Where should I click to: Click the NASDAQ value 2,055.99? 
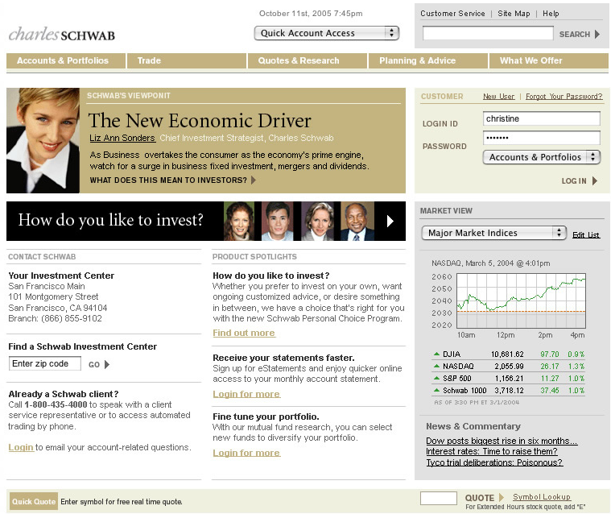pyautogui.click(x=509, y=367)
